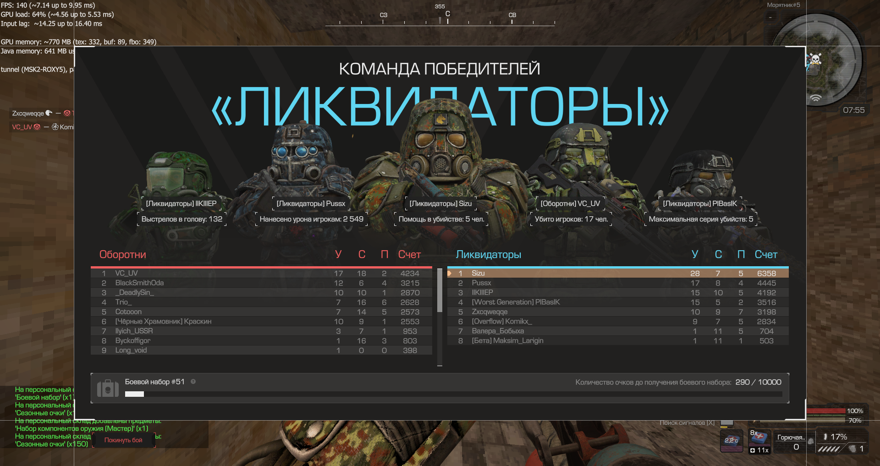
Task: Click the medkit slot showing 2,2 c cooldown
Action: (x=731, y=440)
